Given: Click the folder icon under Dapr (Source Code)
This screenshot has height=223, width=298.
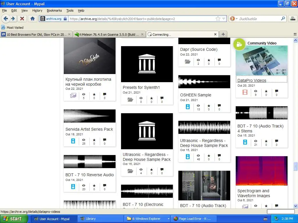Looking at the screenshot, I should (188, 62).
